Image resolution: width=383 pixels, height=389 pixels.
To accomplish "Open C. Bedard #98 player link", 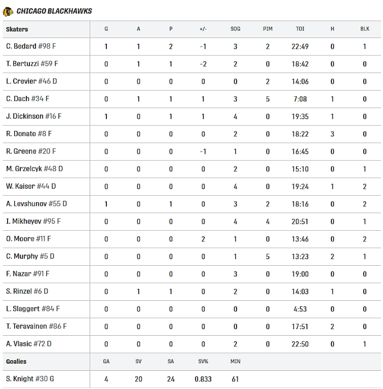I will tap(31, 47).
